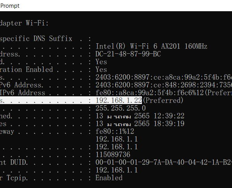Click the Yes value below the MAC address
232x188 pixels.
click(x=101, y=62)
